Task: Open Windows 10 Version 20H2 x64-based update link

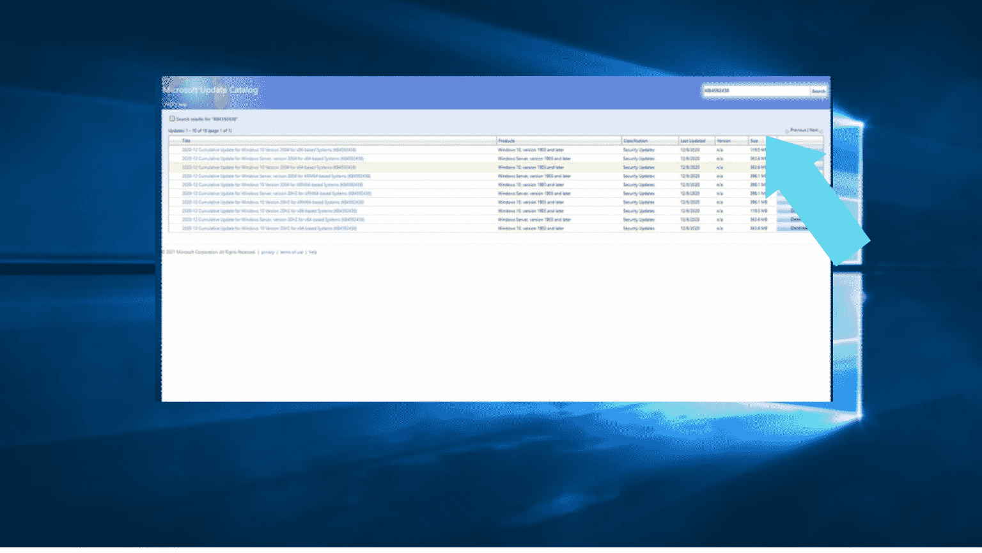Action: (269, 228)
